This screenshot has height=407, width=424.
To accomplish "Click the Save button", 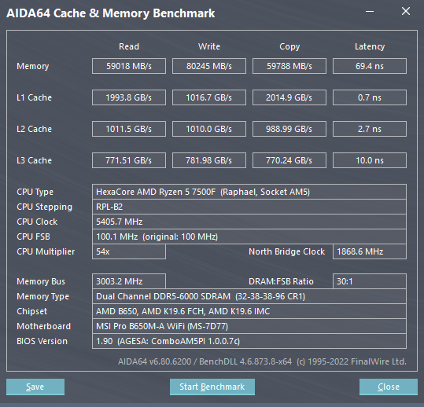I will [x=35, y=387].
